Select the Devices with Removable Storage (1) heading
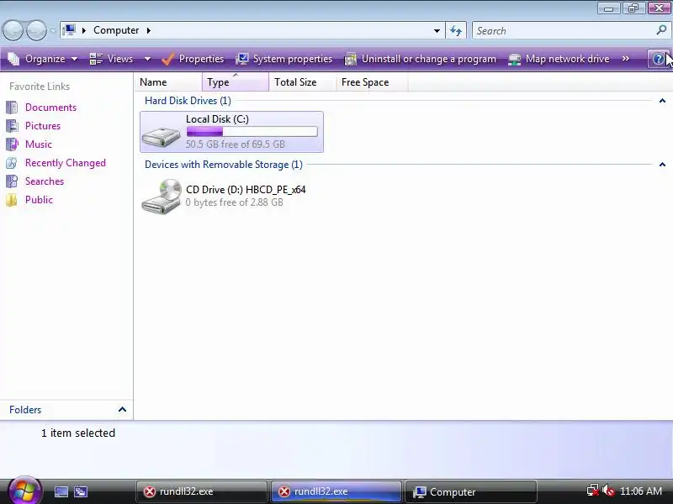 (224, 165)
